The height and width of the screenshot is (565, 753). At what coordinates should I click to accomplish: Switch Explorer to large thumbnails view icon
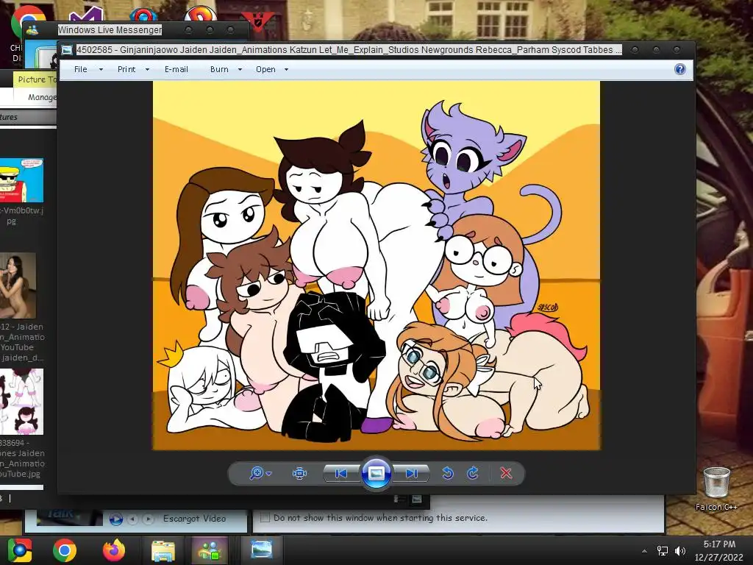click(417, 500)
